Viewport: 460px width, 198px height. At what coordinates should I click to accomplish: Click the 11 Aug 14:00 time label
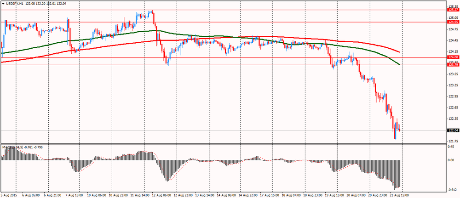coord(141,194)
